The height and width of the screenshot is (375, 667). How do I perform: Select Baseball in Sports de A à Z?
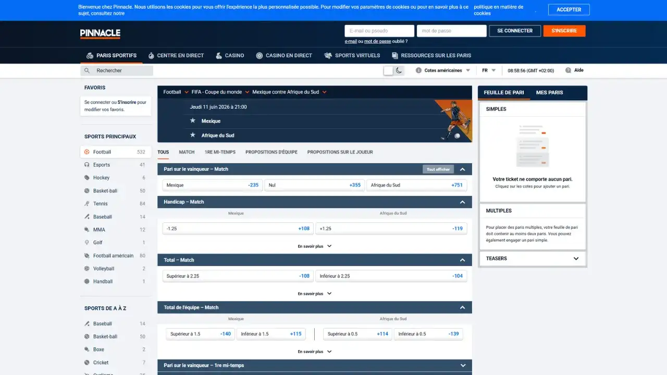pos(116,323)
